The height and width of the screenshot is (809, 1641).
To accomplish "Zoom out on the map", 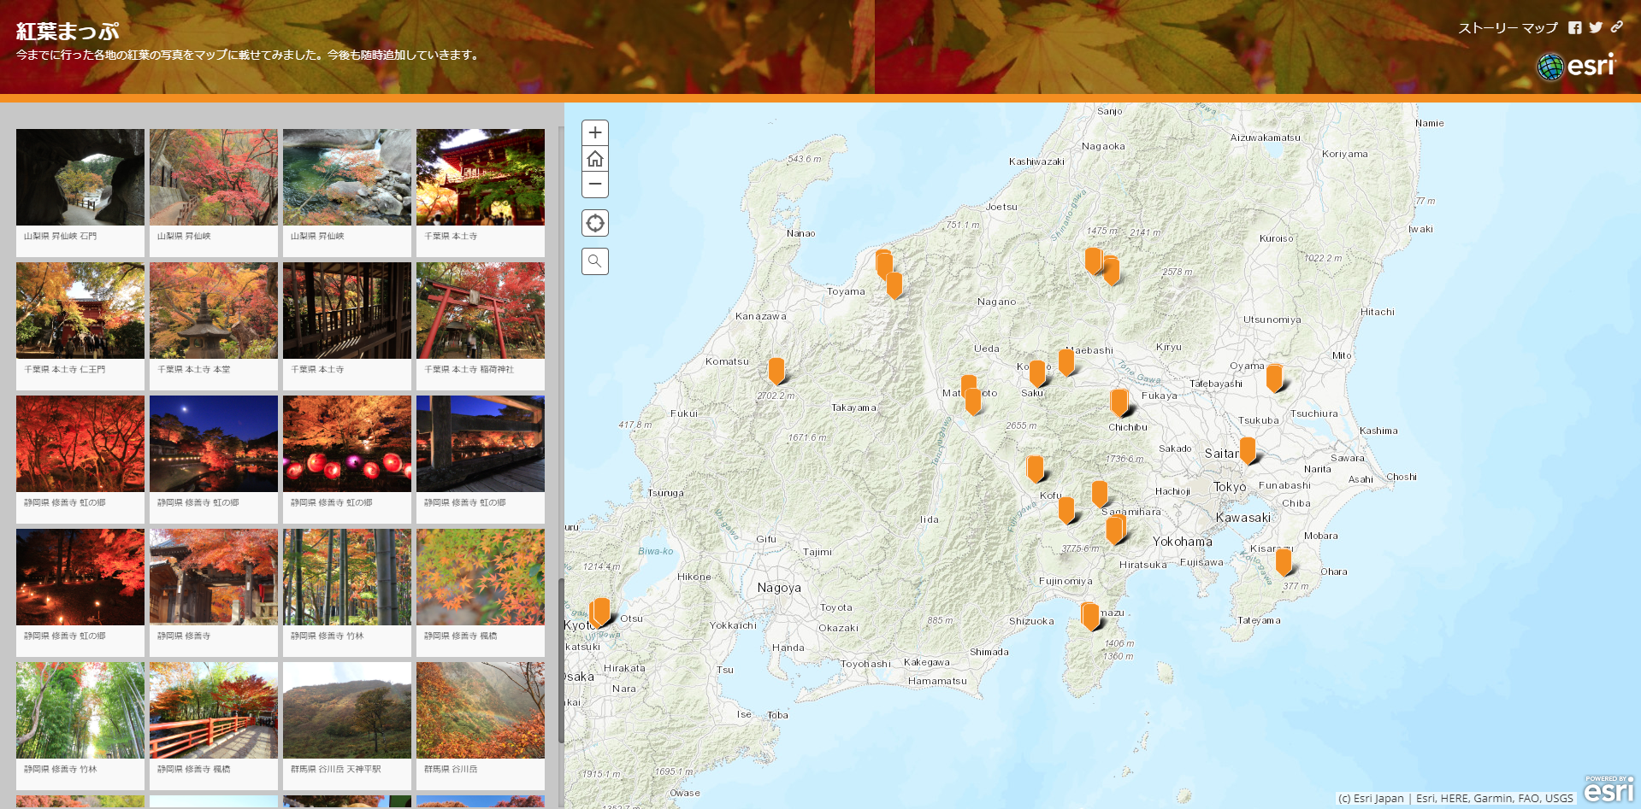I will coord(595,185).
